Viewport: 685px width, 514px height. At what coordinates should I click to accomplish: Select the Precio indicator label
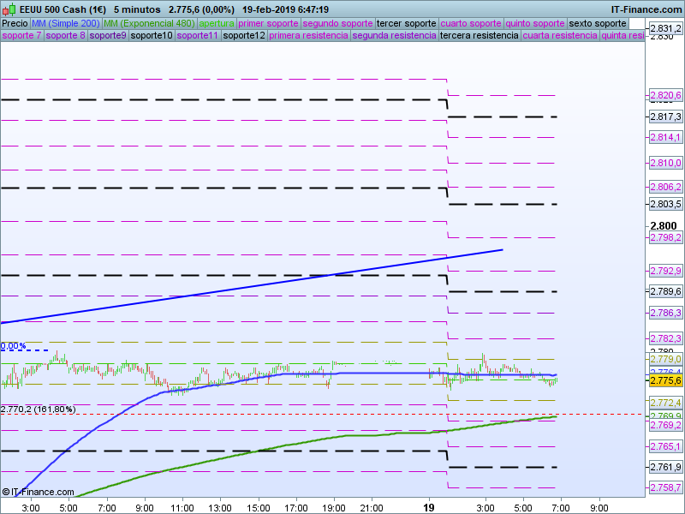click(15, 23)
